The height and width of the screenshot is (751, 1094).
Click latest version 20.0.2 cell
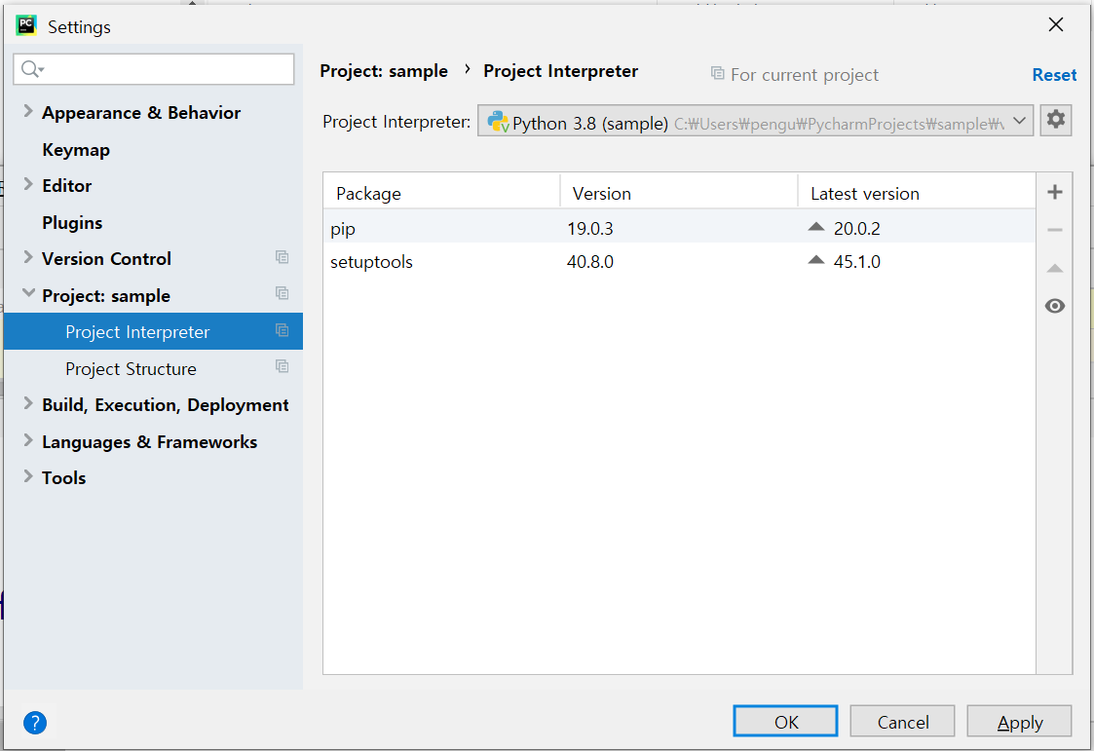click(x=856, y=229)
